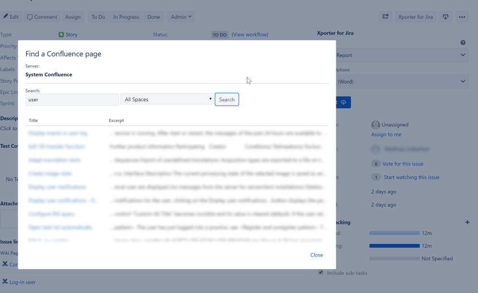Click the Edit pencil icon
The height and width of the screenshot is (293, 478).
[5, 17]
